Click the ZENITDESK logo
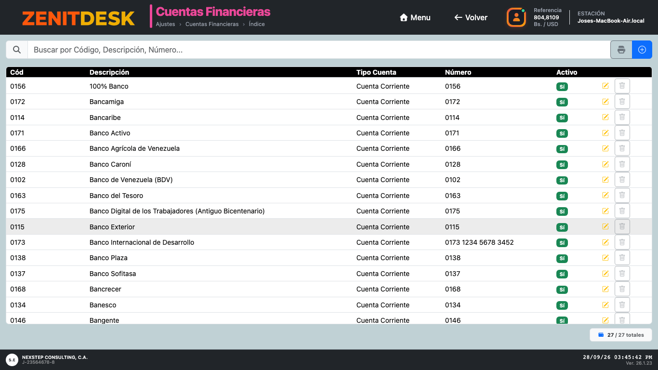 pyautogui.click(x=79, y=18)
